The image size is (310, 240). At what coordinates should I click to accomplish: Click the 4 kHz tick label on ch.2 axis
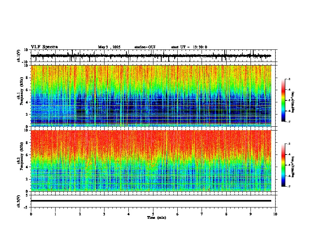click(x=27, y=167)
